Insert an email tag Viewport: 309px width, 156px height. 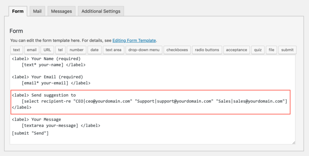click(x=32, y=50)
